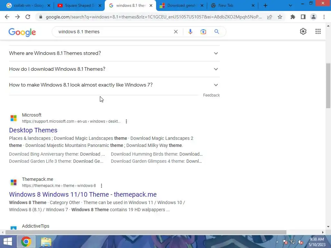Open the Windows Start button
331x248 pixels.
[8, 242]
